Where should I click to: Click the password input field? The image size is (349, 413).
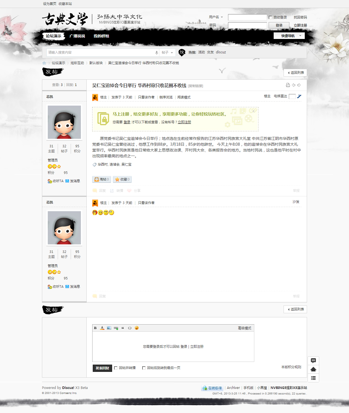click(247, 25)
